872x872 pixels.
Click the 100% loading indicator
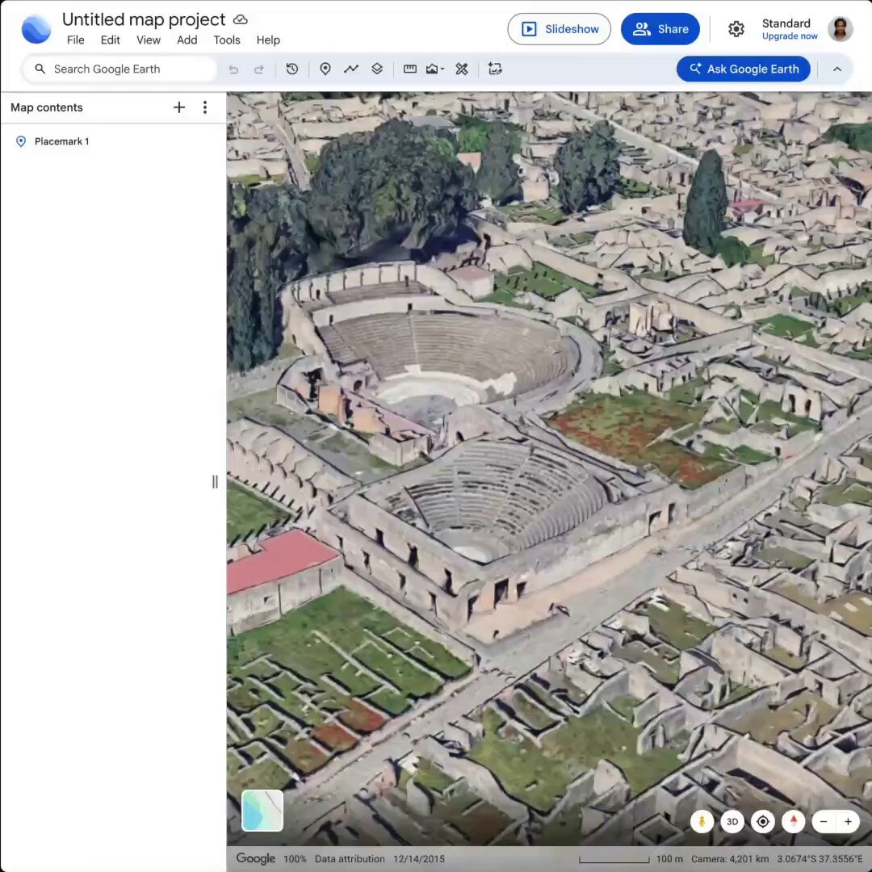click(295, 858)
